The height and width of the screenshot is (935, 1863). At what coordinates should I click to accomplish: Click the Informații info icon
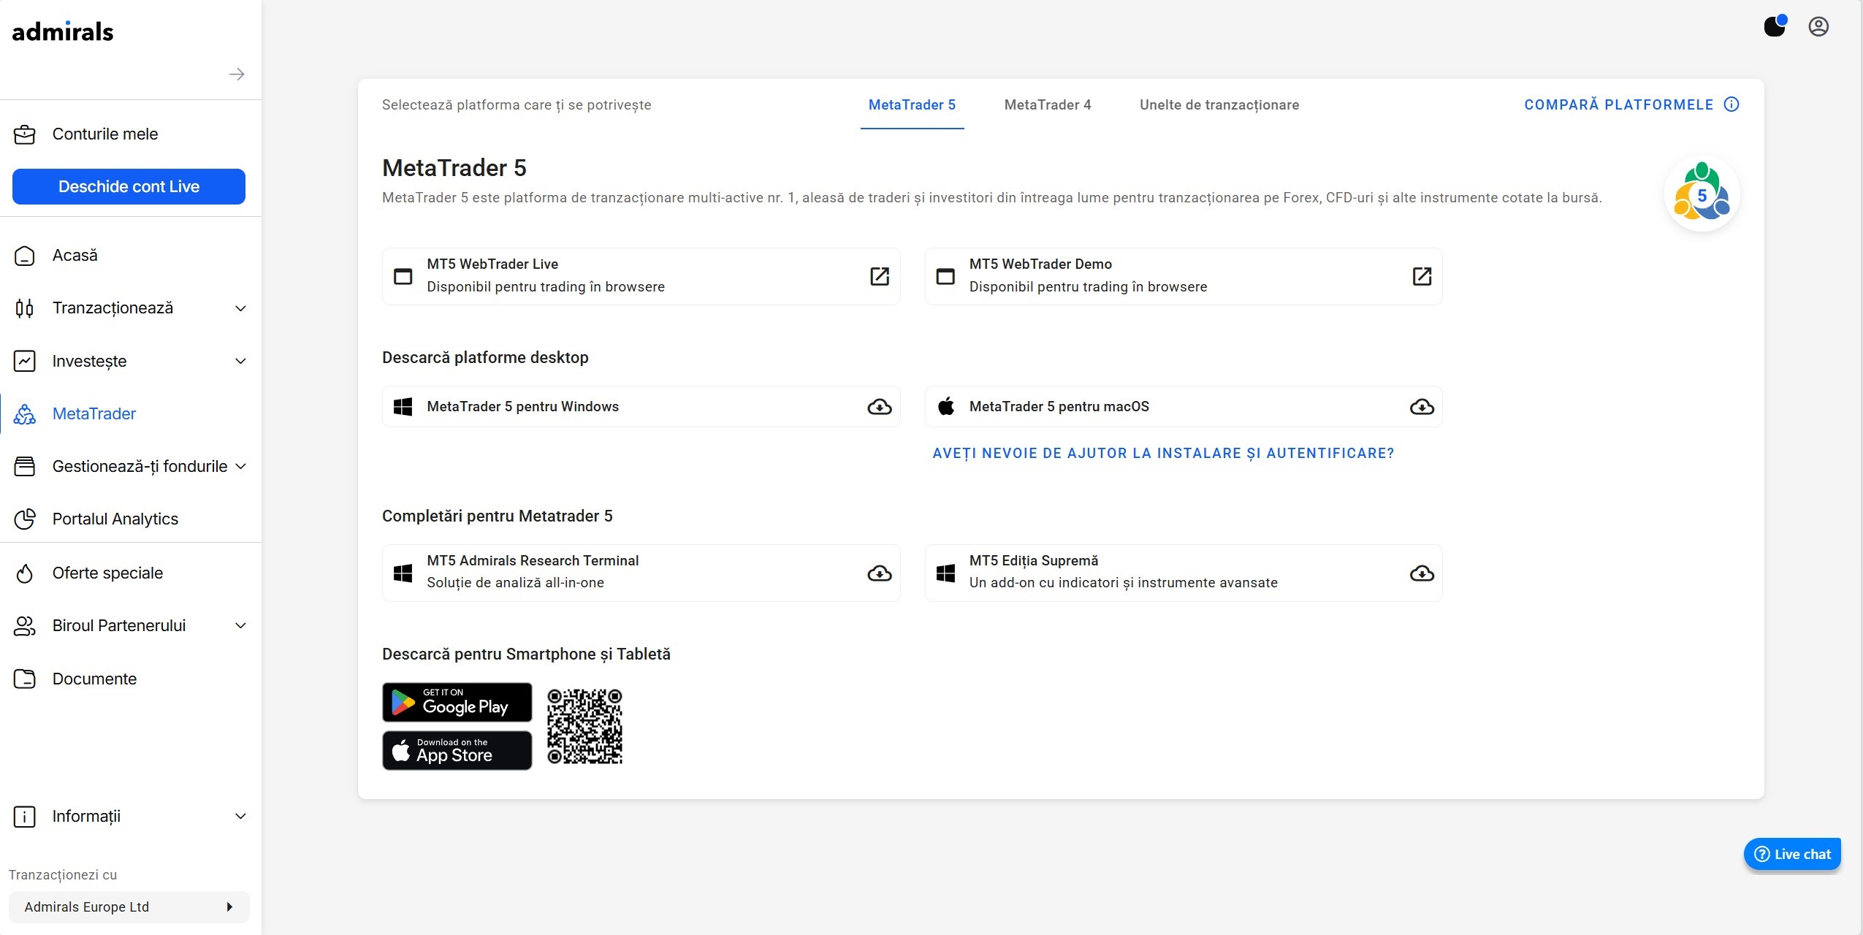click(x=25, y=816)
